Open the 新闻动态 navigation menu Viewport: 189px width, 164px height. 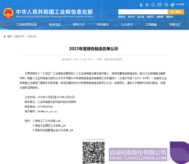click(55, 25)
